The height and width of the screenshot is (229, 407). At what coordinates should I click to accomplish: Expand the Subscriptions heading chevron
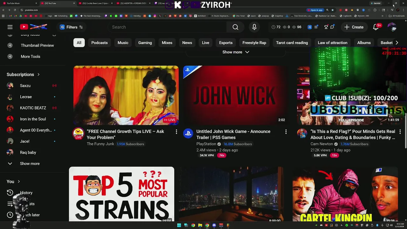38,74
